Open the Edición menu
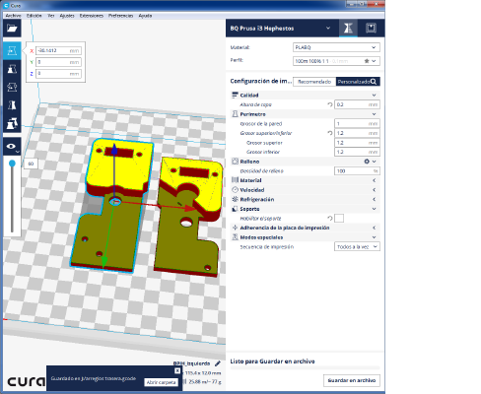This screenshot has width=481, height=394. [x=34, y=16]
